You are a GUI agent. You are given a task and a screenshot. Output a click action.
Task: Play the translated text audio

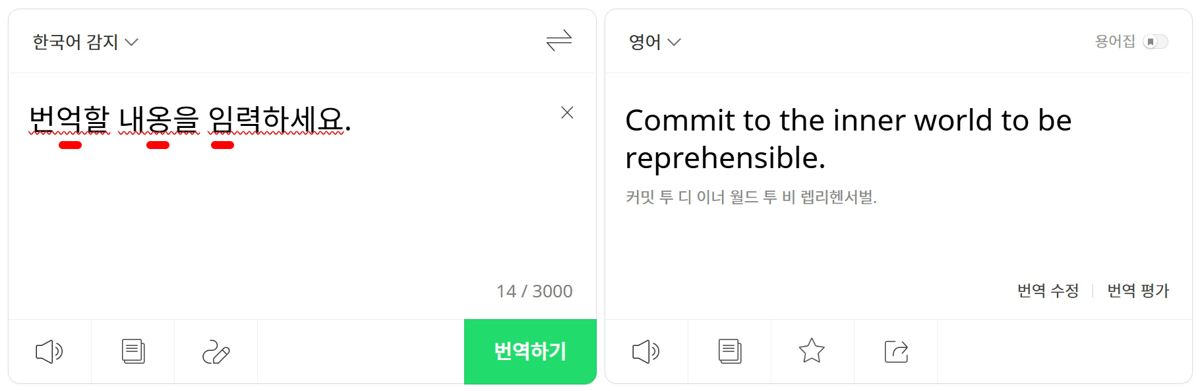coord(646,351)
